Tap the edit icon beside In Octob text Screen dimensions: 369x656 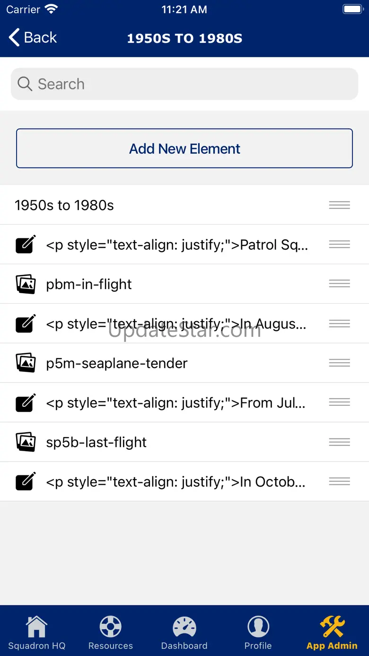pos(26,481)
